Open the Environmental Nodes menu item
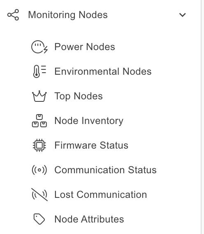The height and width of the screenshot is (234, 204). click(103, 71)
